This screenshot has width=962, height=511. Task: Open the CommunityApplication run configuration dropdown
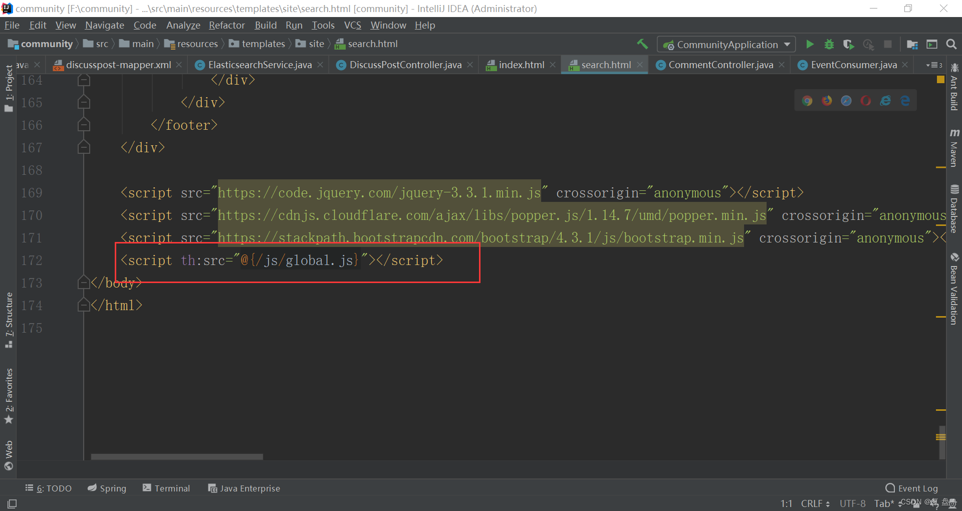click(x=727, y=45)
